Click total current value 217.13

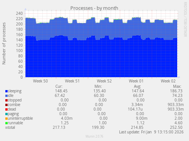(59, 127)
